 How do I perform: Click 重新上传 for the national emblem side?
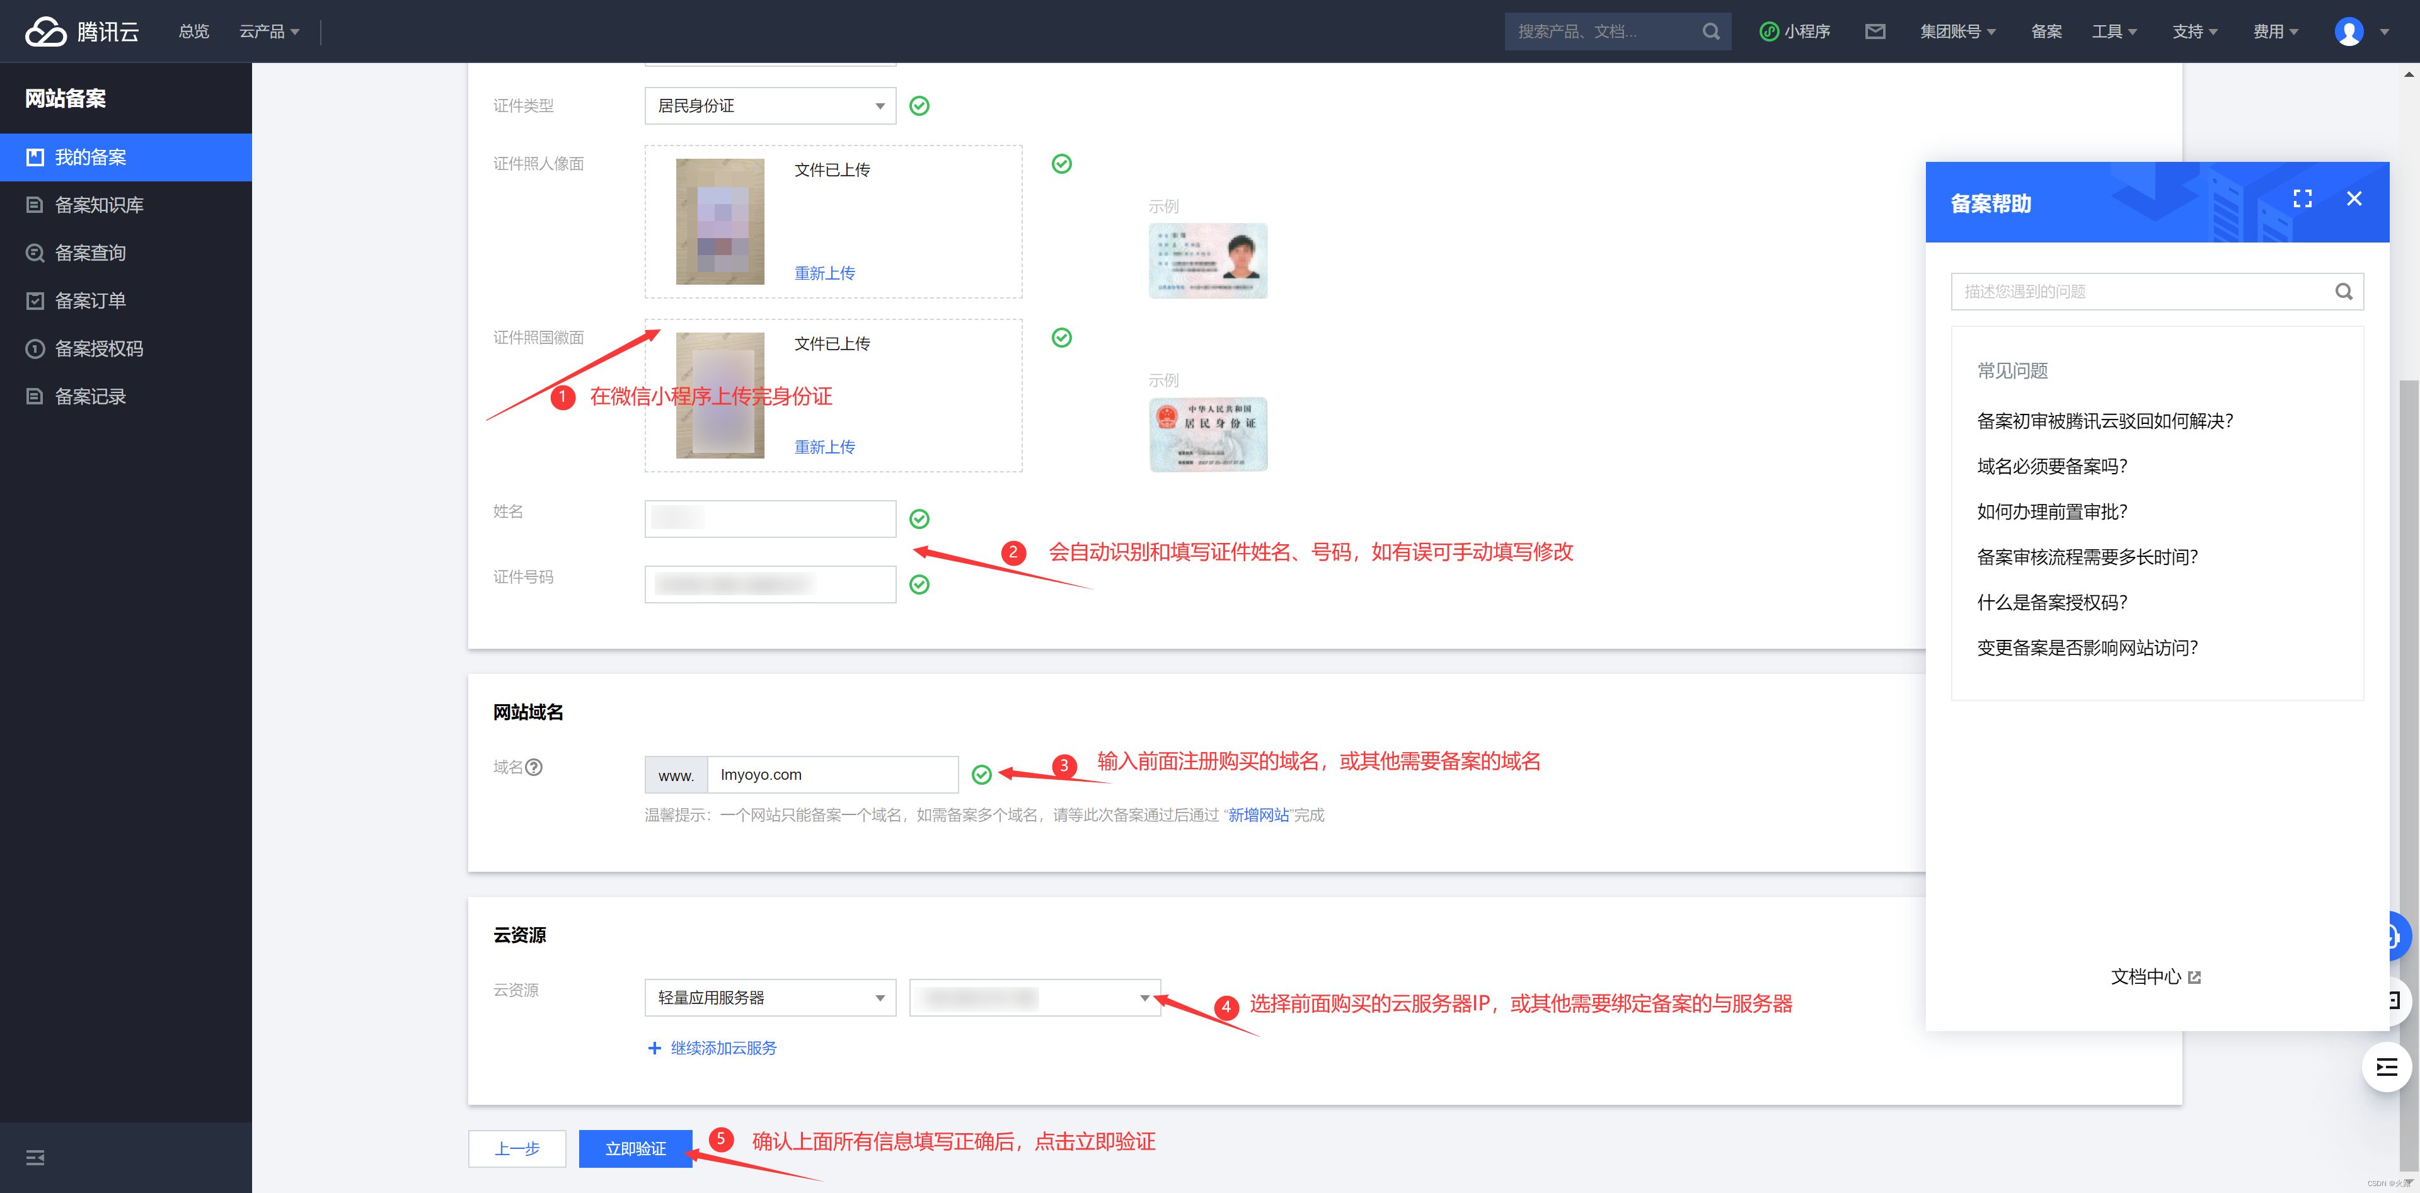coord(824,447)
